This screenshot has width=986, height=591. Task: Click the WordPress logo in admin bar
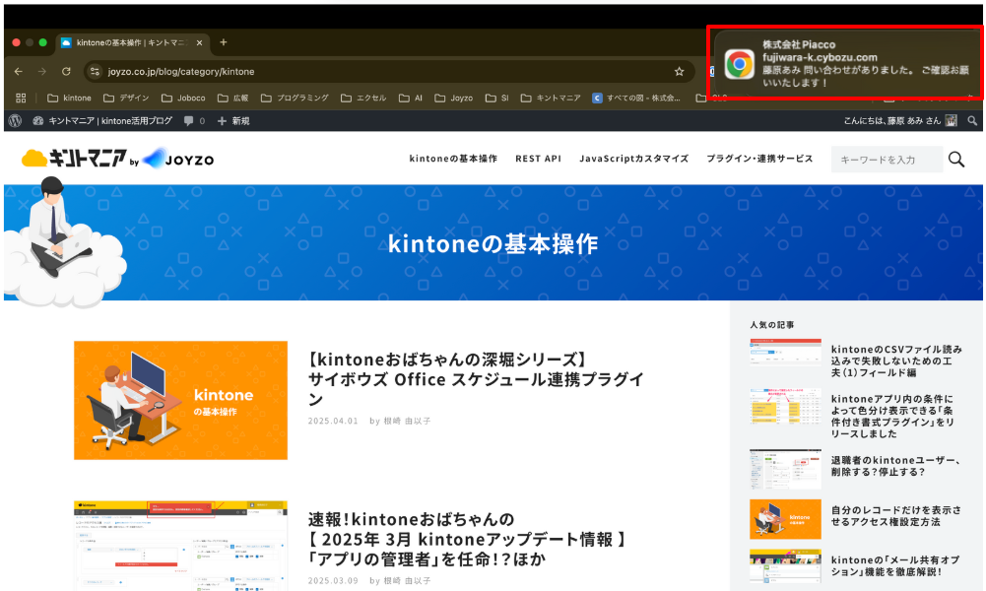tap(16, 121)
